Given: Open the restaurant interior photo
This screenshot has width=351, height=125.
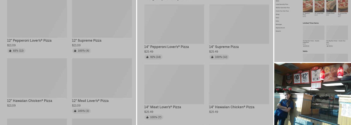Looking at the screenshot, I should pyautogui.click(x=312, y=94).
